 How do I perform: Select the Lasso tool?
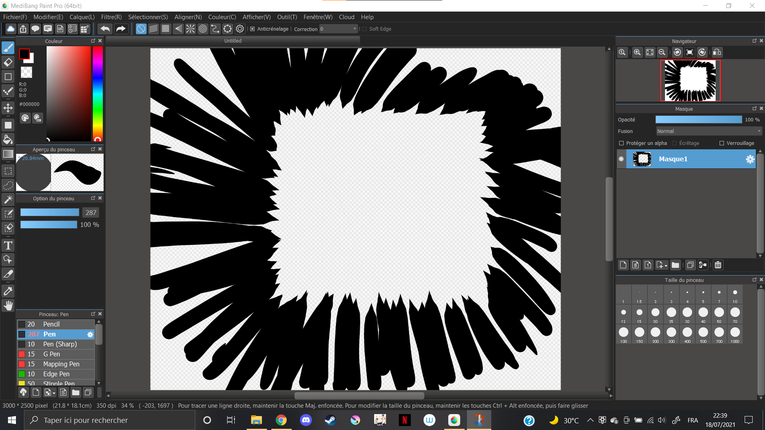click(8, 186)
